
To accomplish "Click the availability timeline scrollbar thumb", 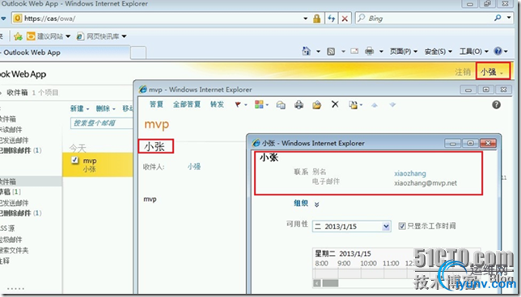I will pyautogui.click(x=330, y=282).
